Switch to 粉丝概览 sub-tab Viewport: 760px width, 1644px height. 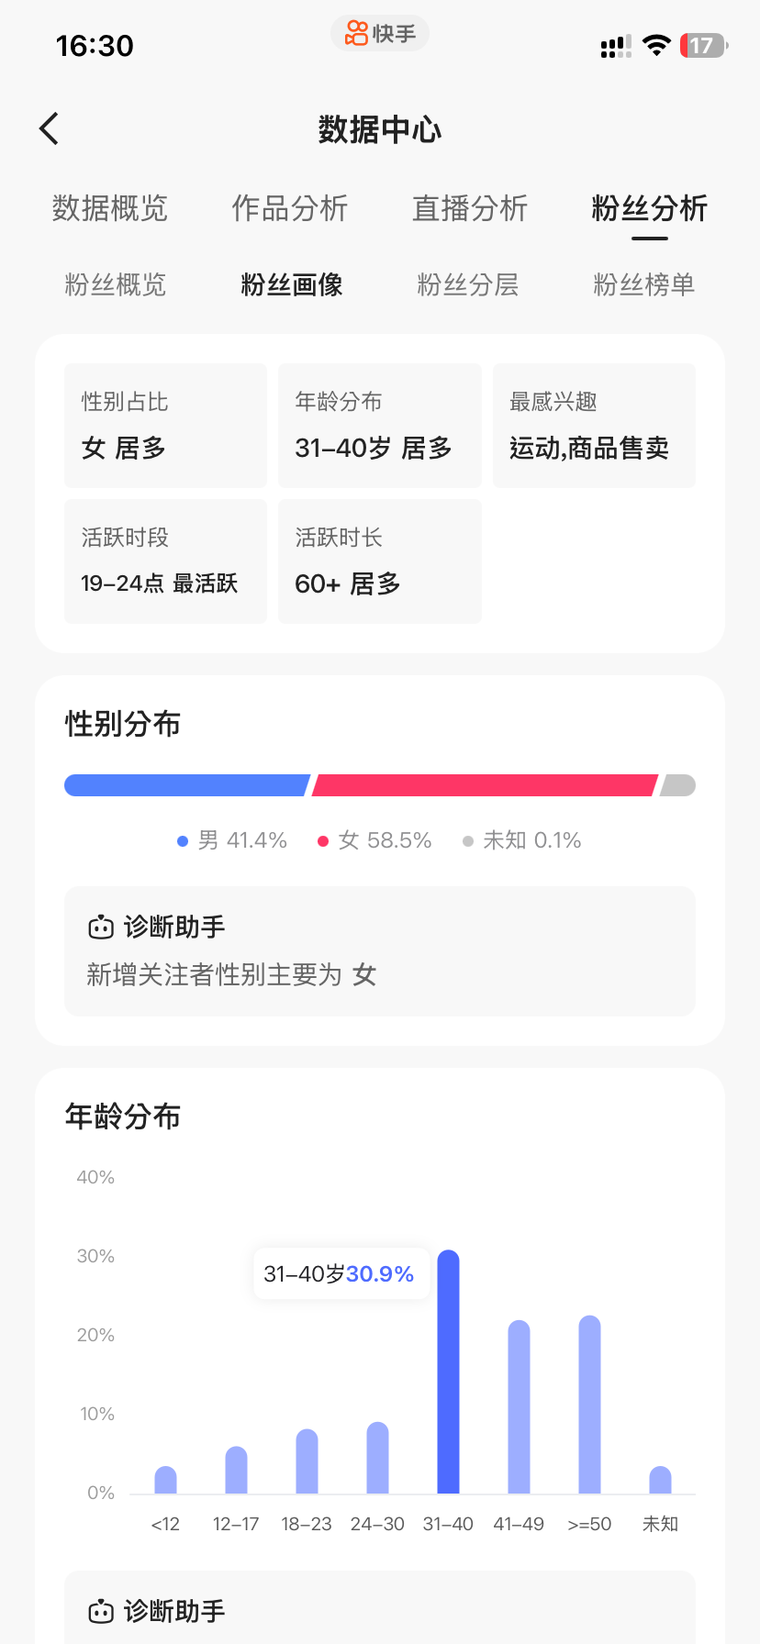[x=116, y=284]
